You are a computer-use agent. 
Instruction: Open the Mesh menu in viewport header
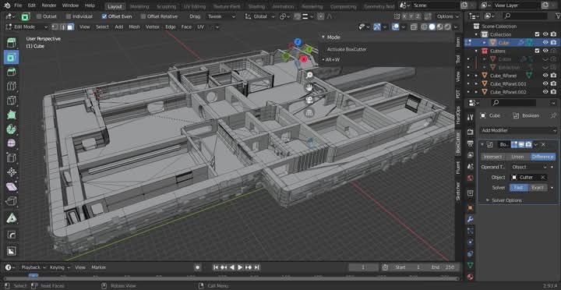coord(134,27)
